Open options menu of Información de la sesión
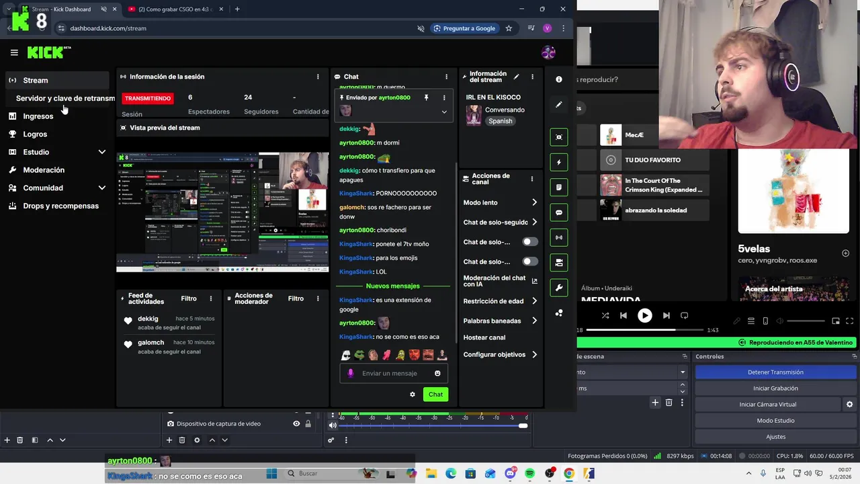Viewport: 860px width, 484px height. point(318,77)
